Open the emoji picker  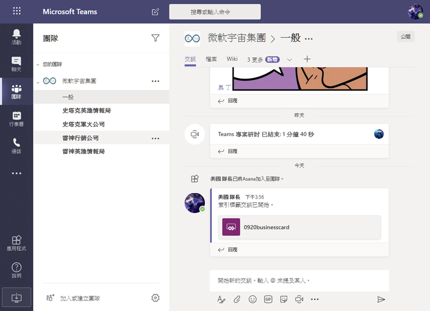click(x=252, y=299)
